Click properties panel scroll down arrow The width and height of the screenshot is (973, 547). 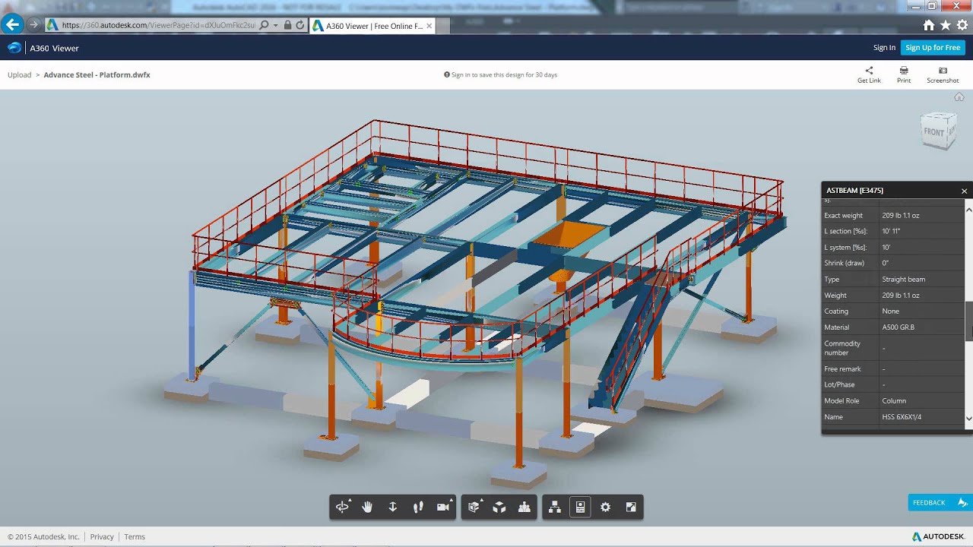pos(969,418)
